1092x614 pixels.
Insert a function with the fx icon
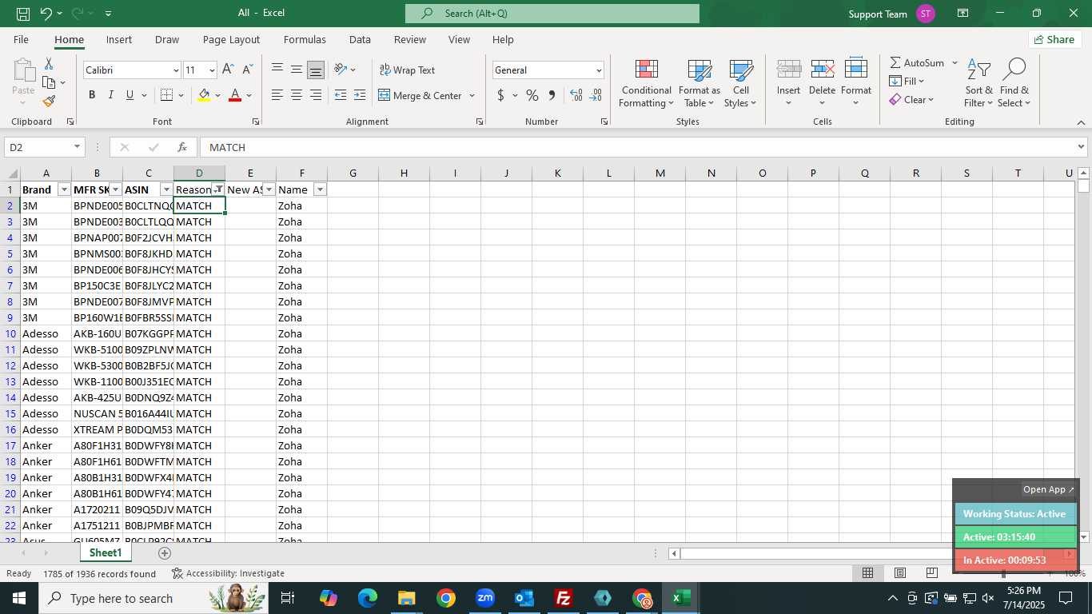(x=182, y=147)
